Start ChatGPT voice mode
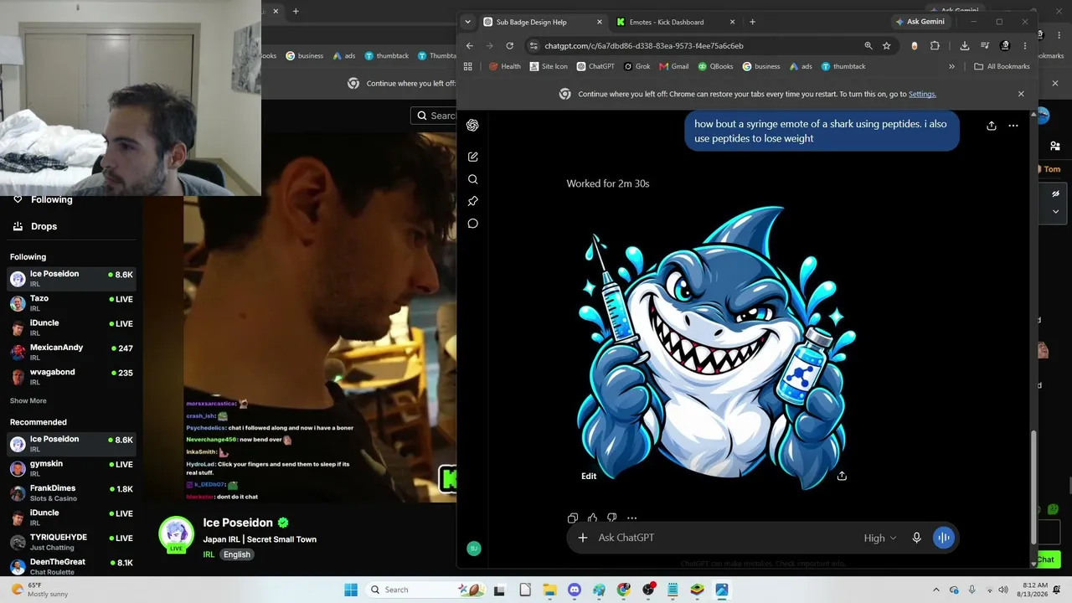The width and height of the screenshot is (1072, 603). pos(943,538)
